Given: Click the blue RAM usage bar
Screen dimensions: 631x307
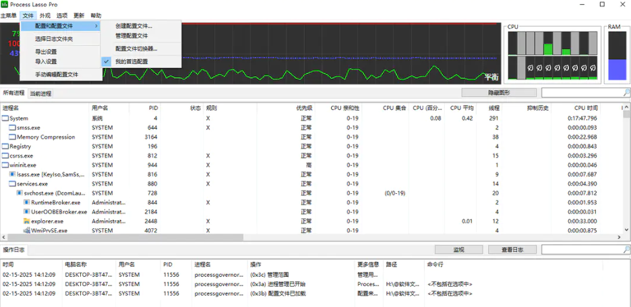Looking at the screenshot, I should coord(617,69).
